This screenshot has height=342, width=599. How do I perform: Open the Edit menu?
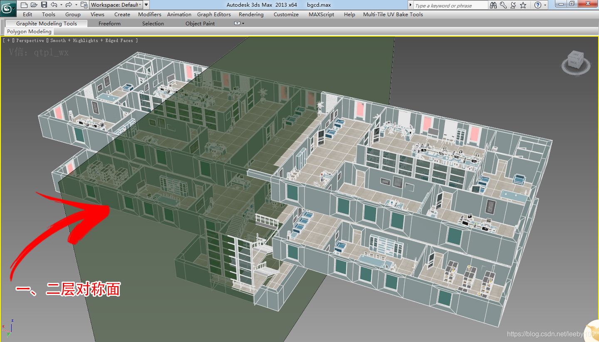(27, 14)
